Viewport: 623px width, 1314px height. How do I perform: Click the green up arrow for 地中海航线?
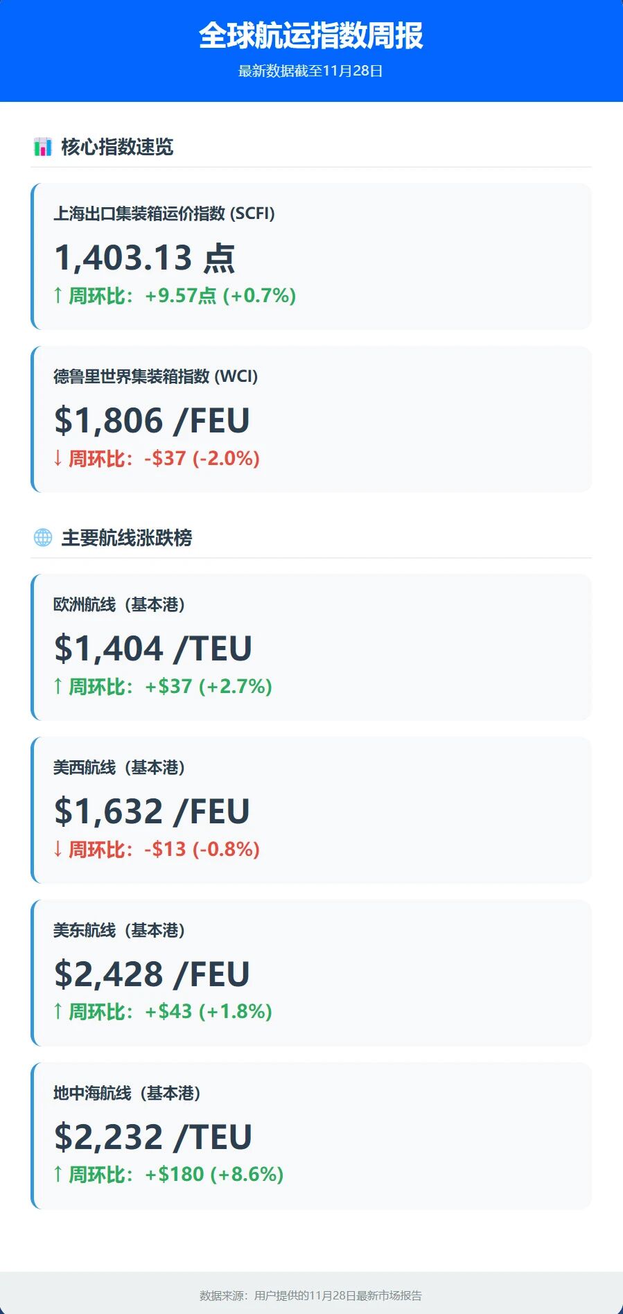click(58, 1175)
